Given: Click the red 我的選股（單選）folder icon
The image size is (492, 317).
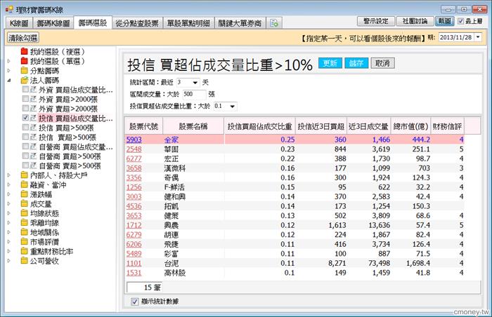Looking at the screenshot, I should point(24,61).
